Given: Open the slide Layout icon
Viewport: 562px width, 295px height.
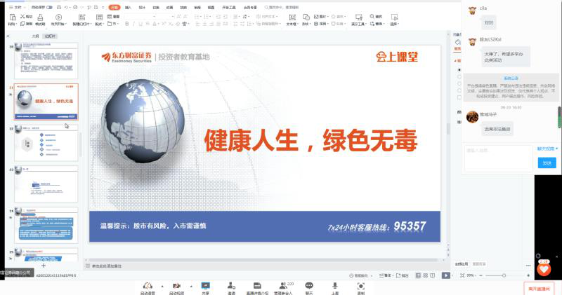Looking at the screenshot, I should pos(99,17).
